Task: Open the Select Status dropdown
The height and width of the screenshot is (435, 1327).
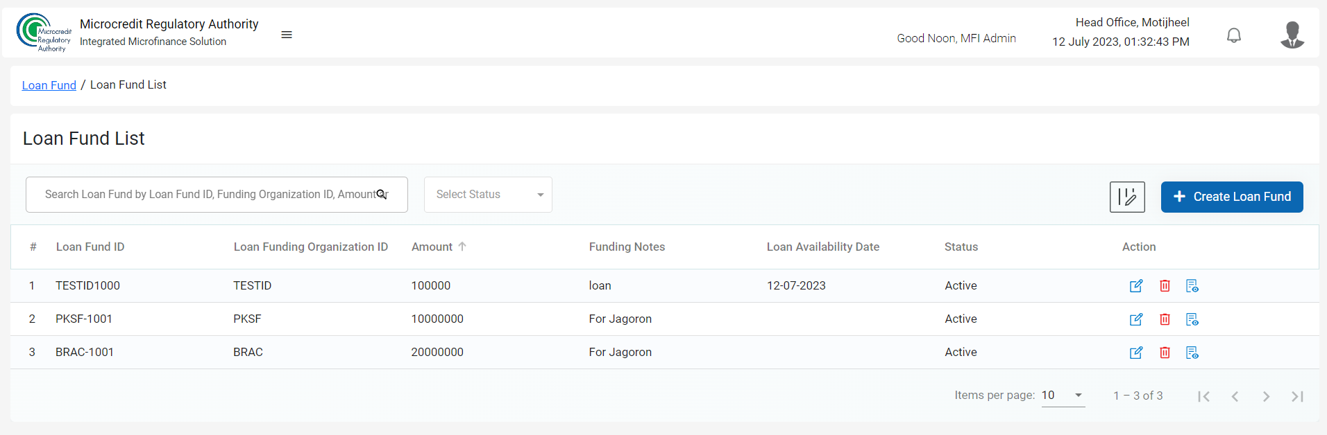Action: [488, 195]
